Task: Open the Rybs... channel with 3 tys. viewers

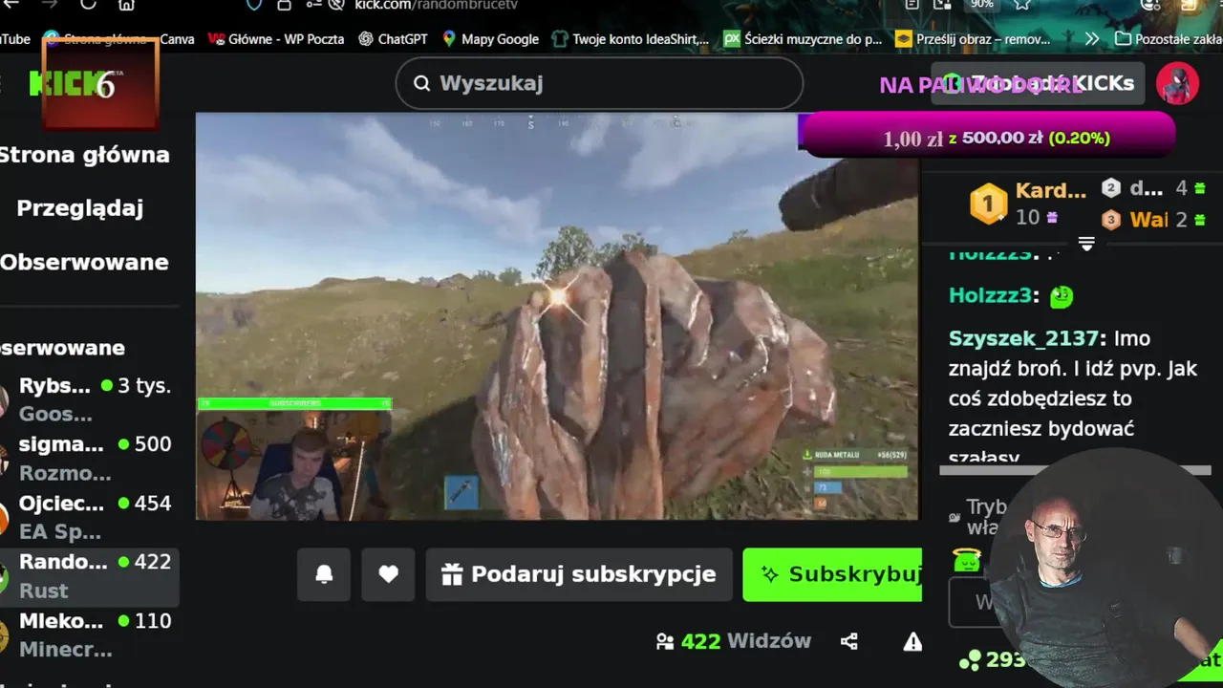Action: tap(90, 399)
